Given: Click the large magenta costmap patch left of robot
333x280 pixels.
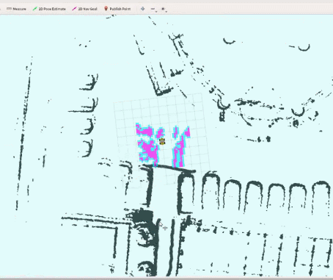Looking at the screenshot, I should point(148,145).
